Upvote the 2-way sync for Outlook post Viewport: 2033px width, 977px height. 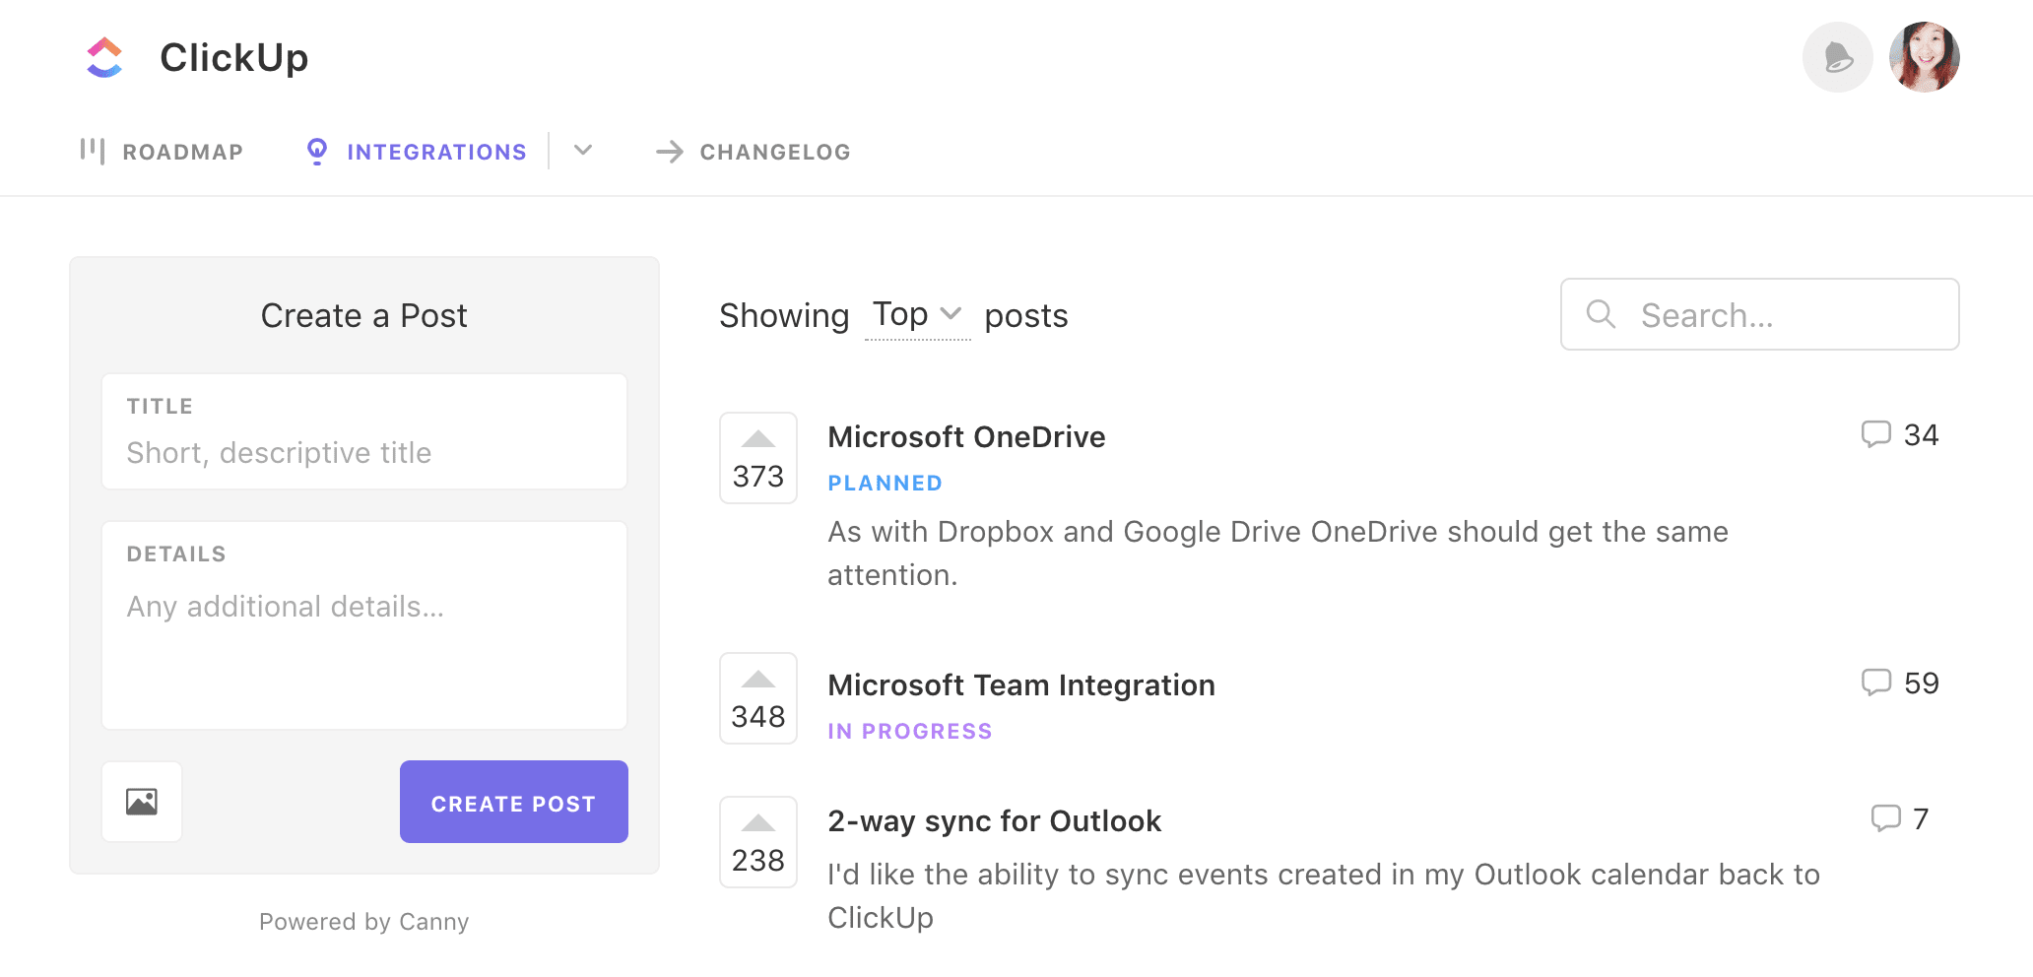click(x=758, y=842)
